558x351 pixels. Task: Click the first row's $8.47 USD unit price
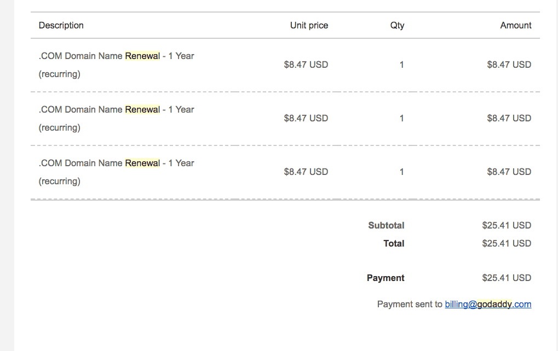pos(306,65)
